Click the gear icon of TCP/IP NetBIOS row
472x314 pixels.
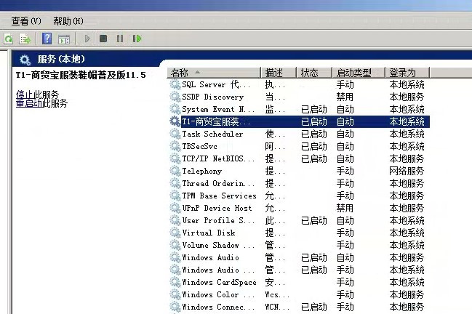[175, 158]
